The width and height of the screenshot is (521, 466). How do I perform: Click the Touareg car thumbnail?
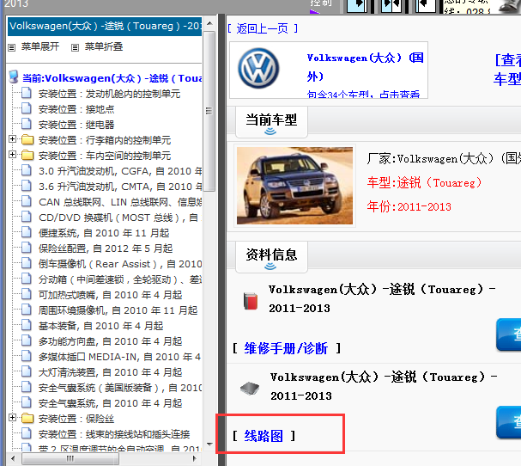[x=294, y=186]
